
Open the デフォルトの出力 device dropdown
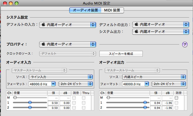coord(161,25)
